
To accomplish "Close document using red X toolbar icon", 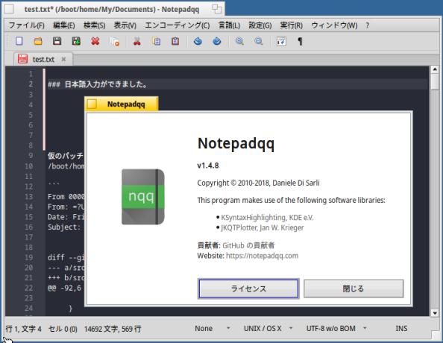I will 95,41.
